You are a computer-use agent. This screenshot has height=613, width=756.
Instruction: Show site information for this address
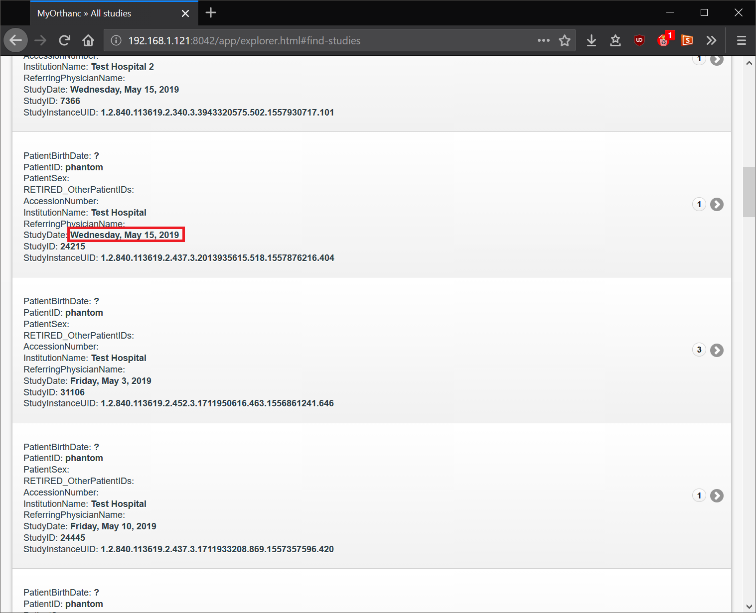coord(116,40)
